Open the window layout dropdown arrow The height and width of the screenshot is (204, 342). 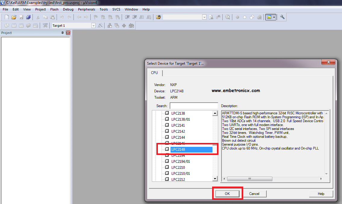point(274,17)
